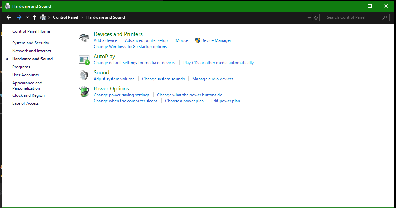Click the Sound speaker icon
Image resolution: width=396 pixels, height=208 pixels.
(x=84, y=75)
